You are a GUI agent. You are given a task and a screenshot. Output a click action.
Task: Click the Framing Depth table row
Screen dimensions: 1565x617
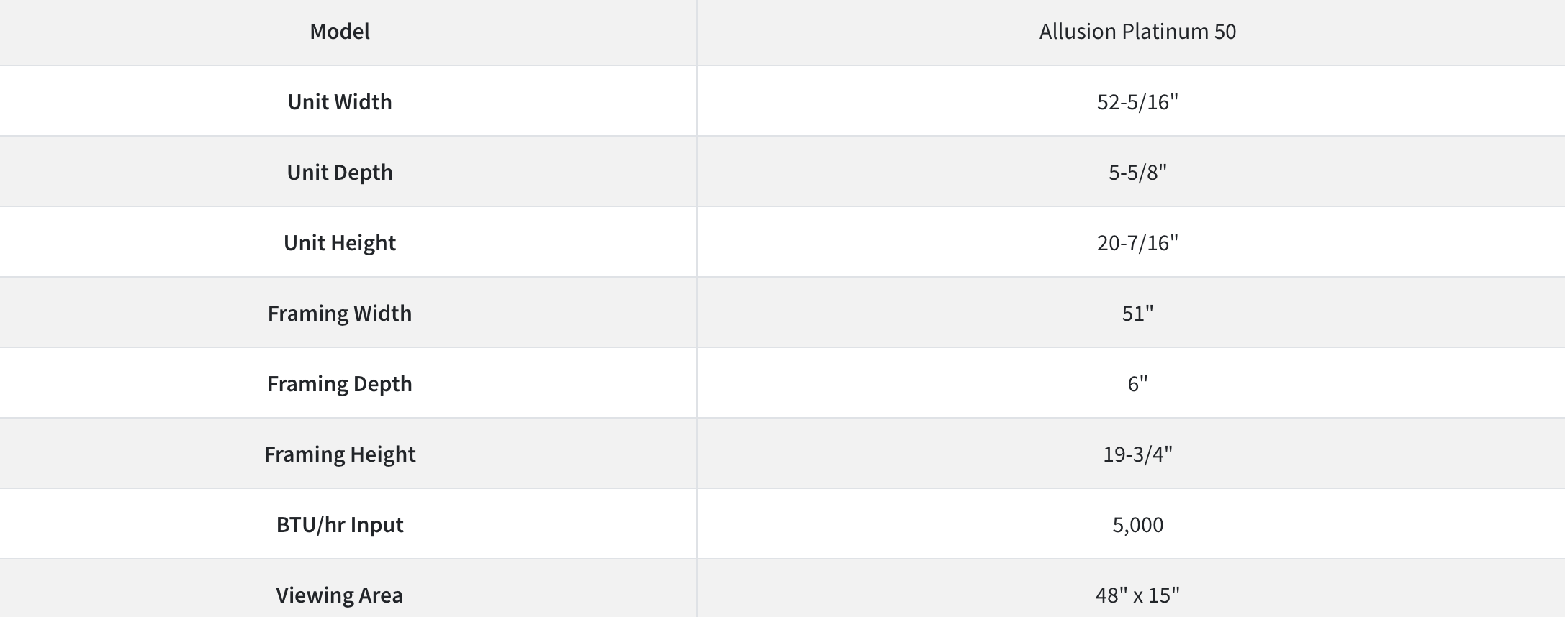point(782,383)
